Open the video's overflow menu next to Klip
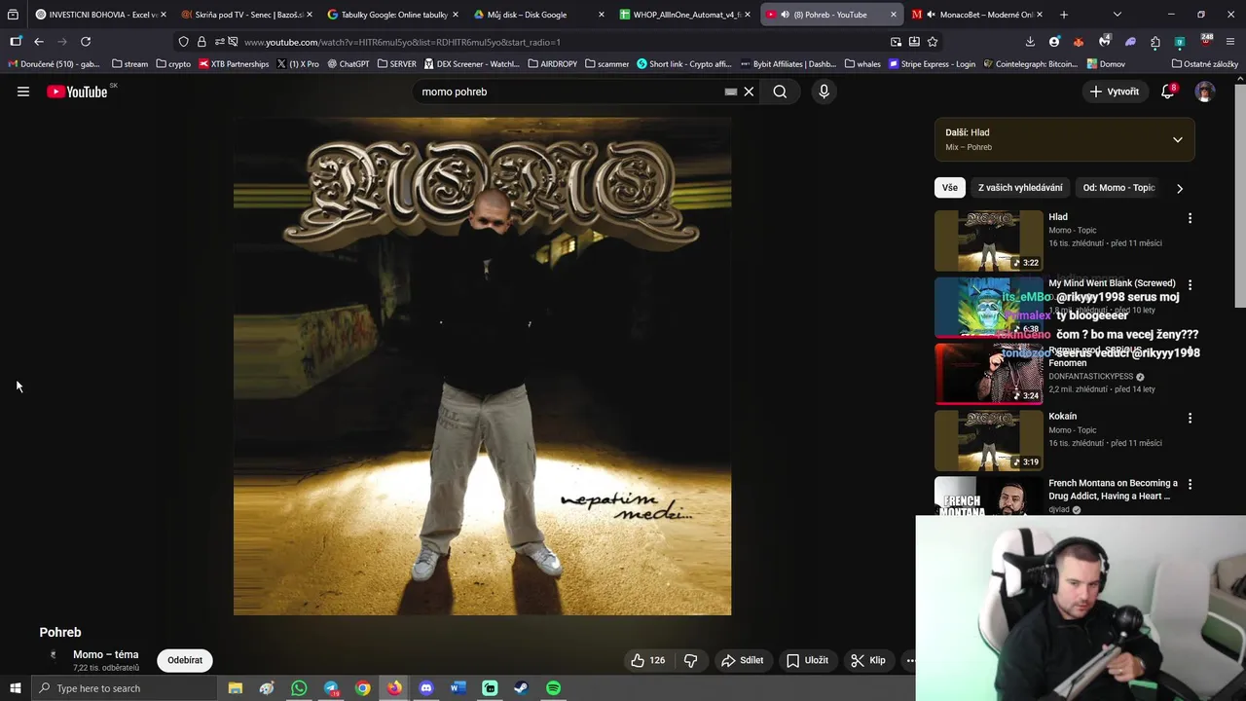 (911, 660)
